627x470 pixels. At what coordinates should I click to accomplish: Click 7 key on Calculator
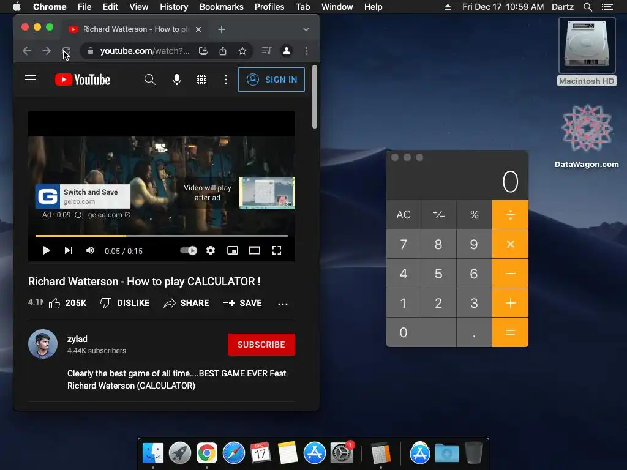[x=404, y=244]
